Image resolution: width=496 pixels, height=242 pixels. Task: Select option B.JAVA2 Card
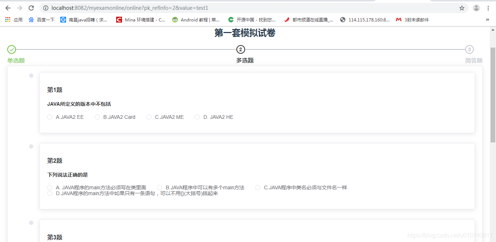coord(115,117)
